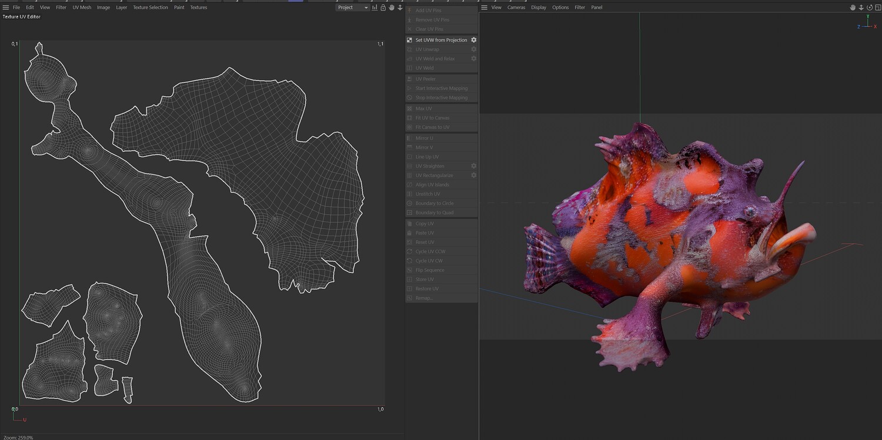Select the dolly arrows icon in 3D viewport
Viewport: 882px width, 440px height.
(x=861, y=8)
